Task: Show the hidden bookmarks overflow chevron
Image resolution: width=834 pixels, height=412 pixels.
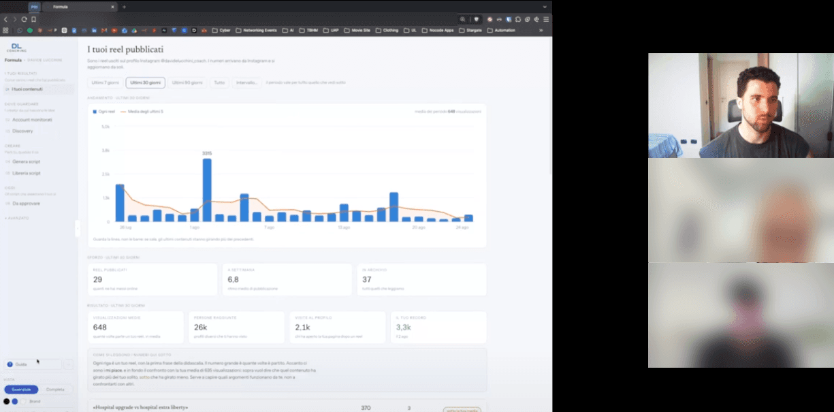Action: pos(541,30)
